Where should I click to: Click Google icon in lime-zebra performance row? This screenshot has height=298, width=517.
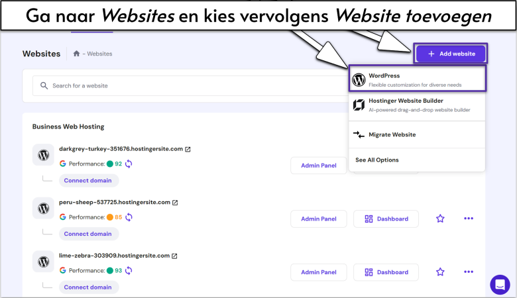[63, 270]
